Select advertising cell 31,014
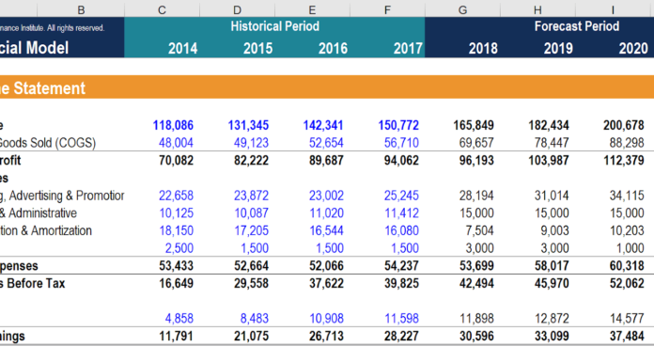The height and width of the screenshot is (362, 654). [x=551, y=196]
